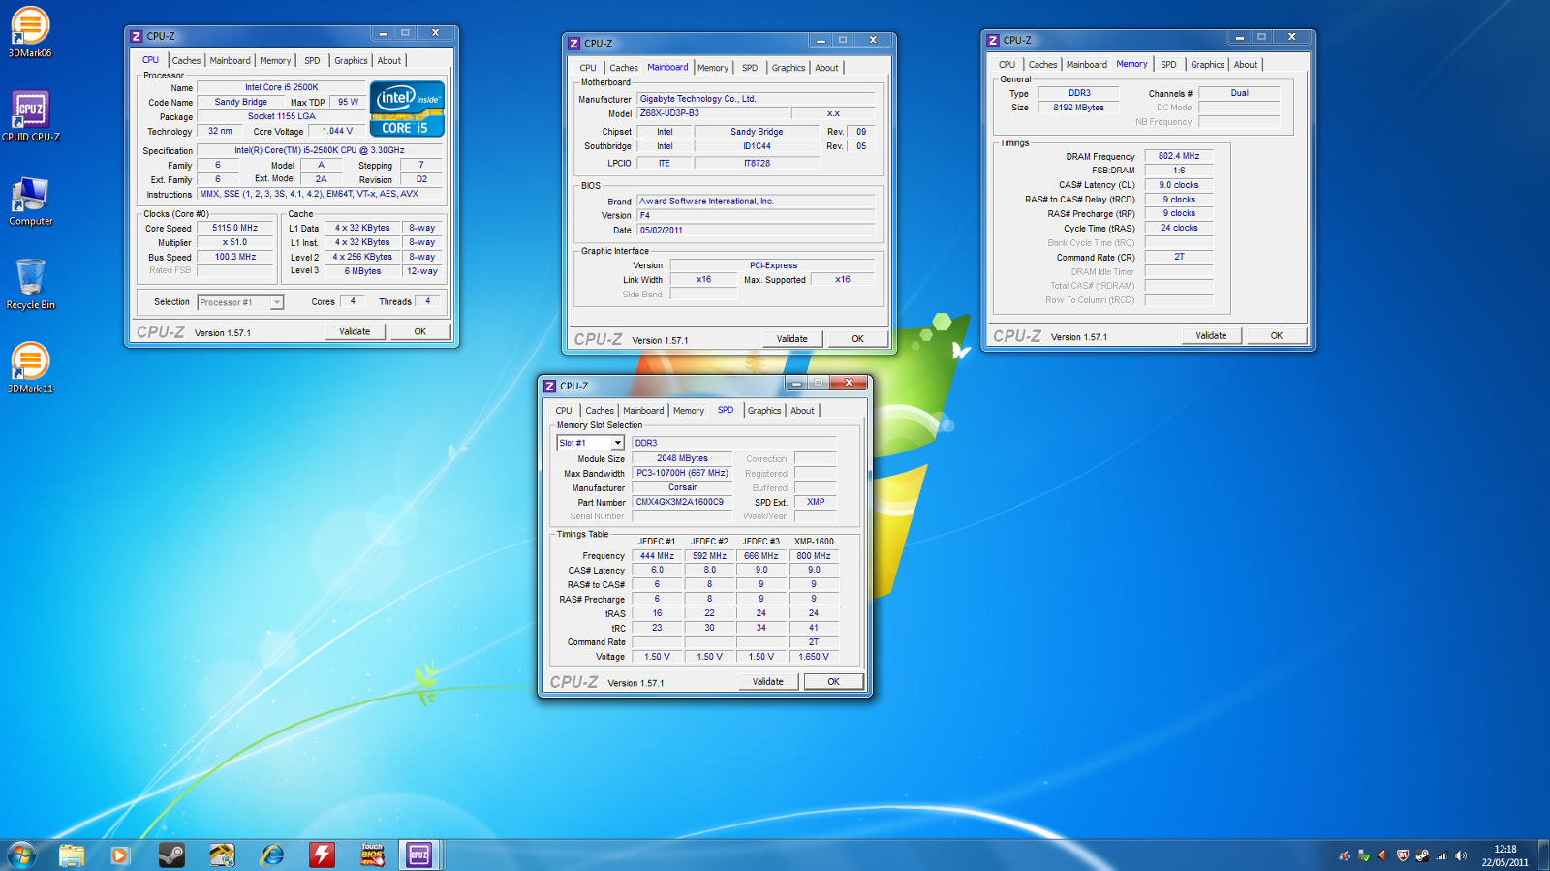
Task: Click the Module Size 2048 MBytes field
Action: [681, 458]
